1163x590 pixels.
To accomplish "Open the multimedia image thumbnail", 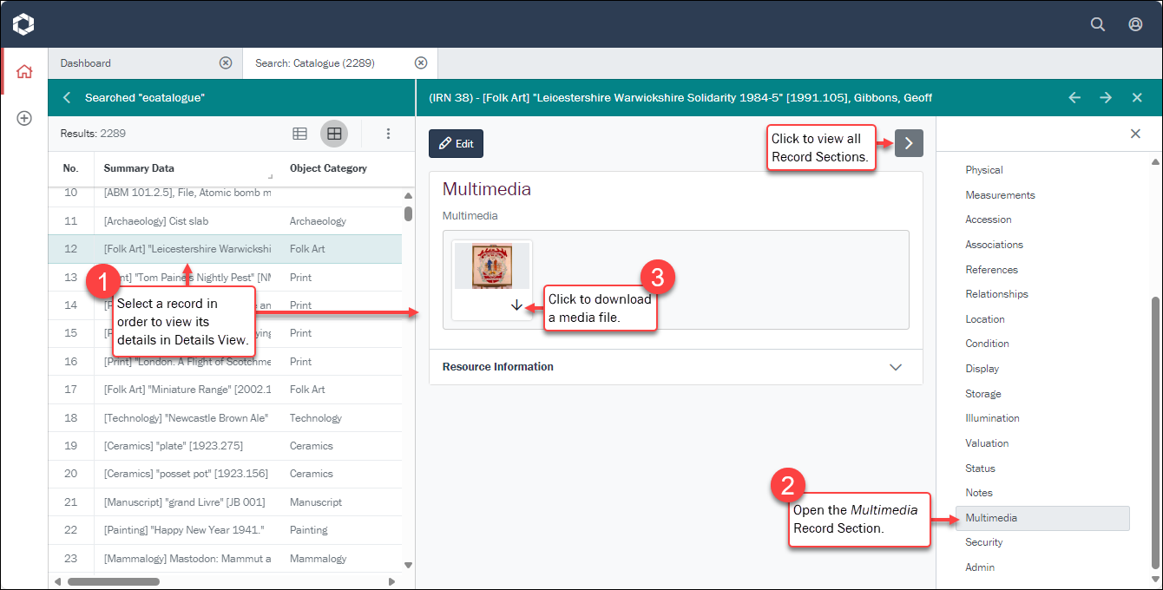I will [x=492, y=266].
